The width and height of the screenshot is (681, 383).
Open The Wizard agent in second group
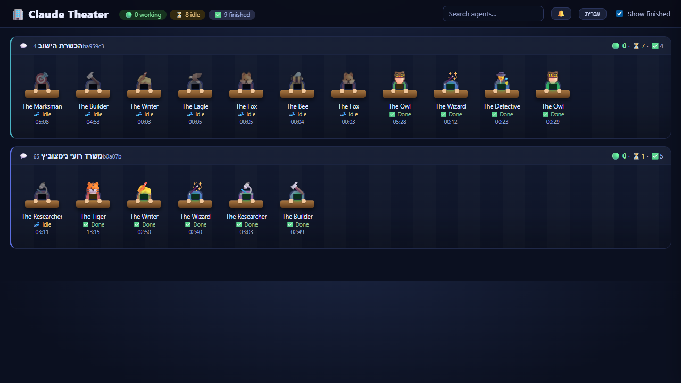point(195,195)
